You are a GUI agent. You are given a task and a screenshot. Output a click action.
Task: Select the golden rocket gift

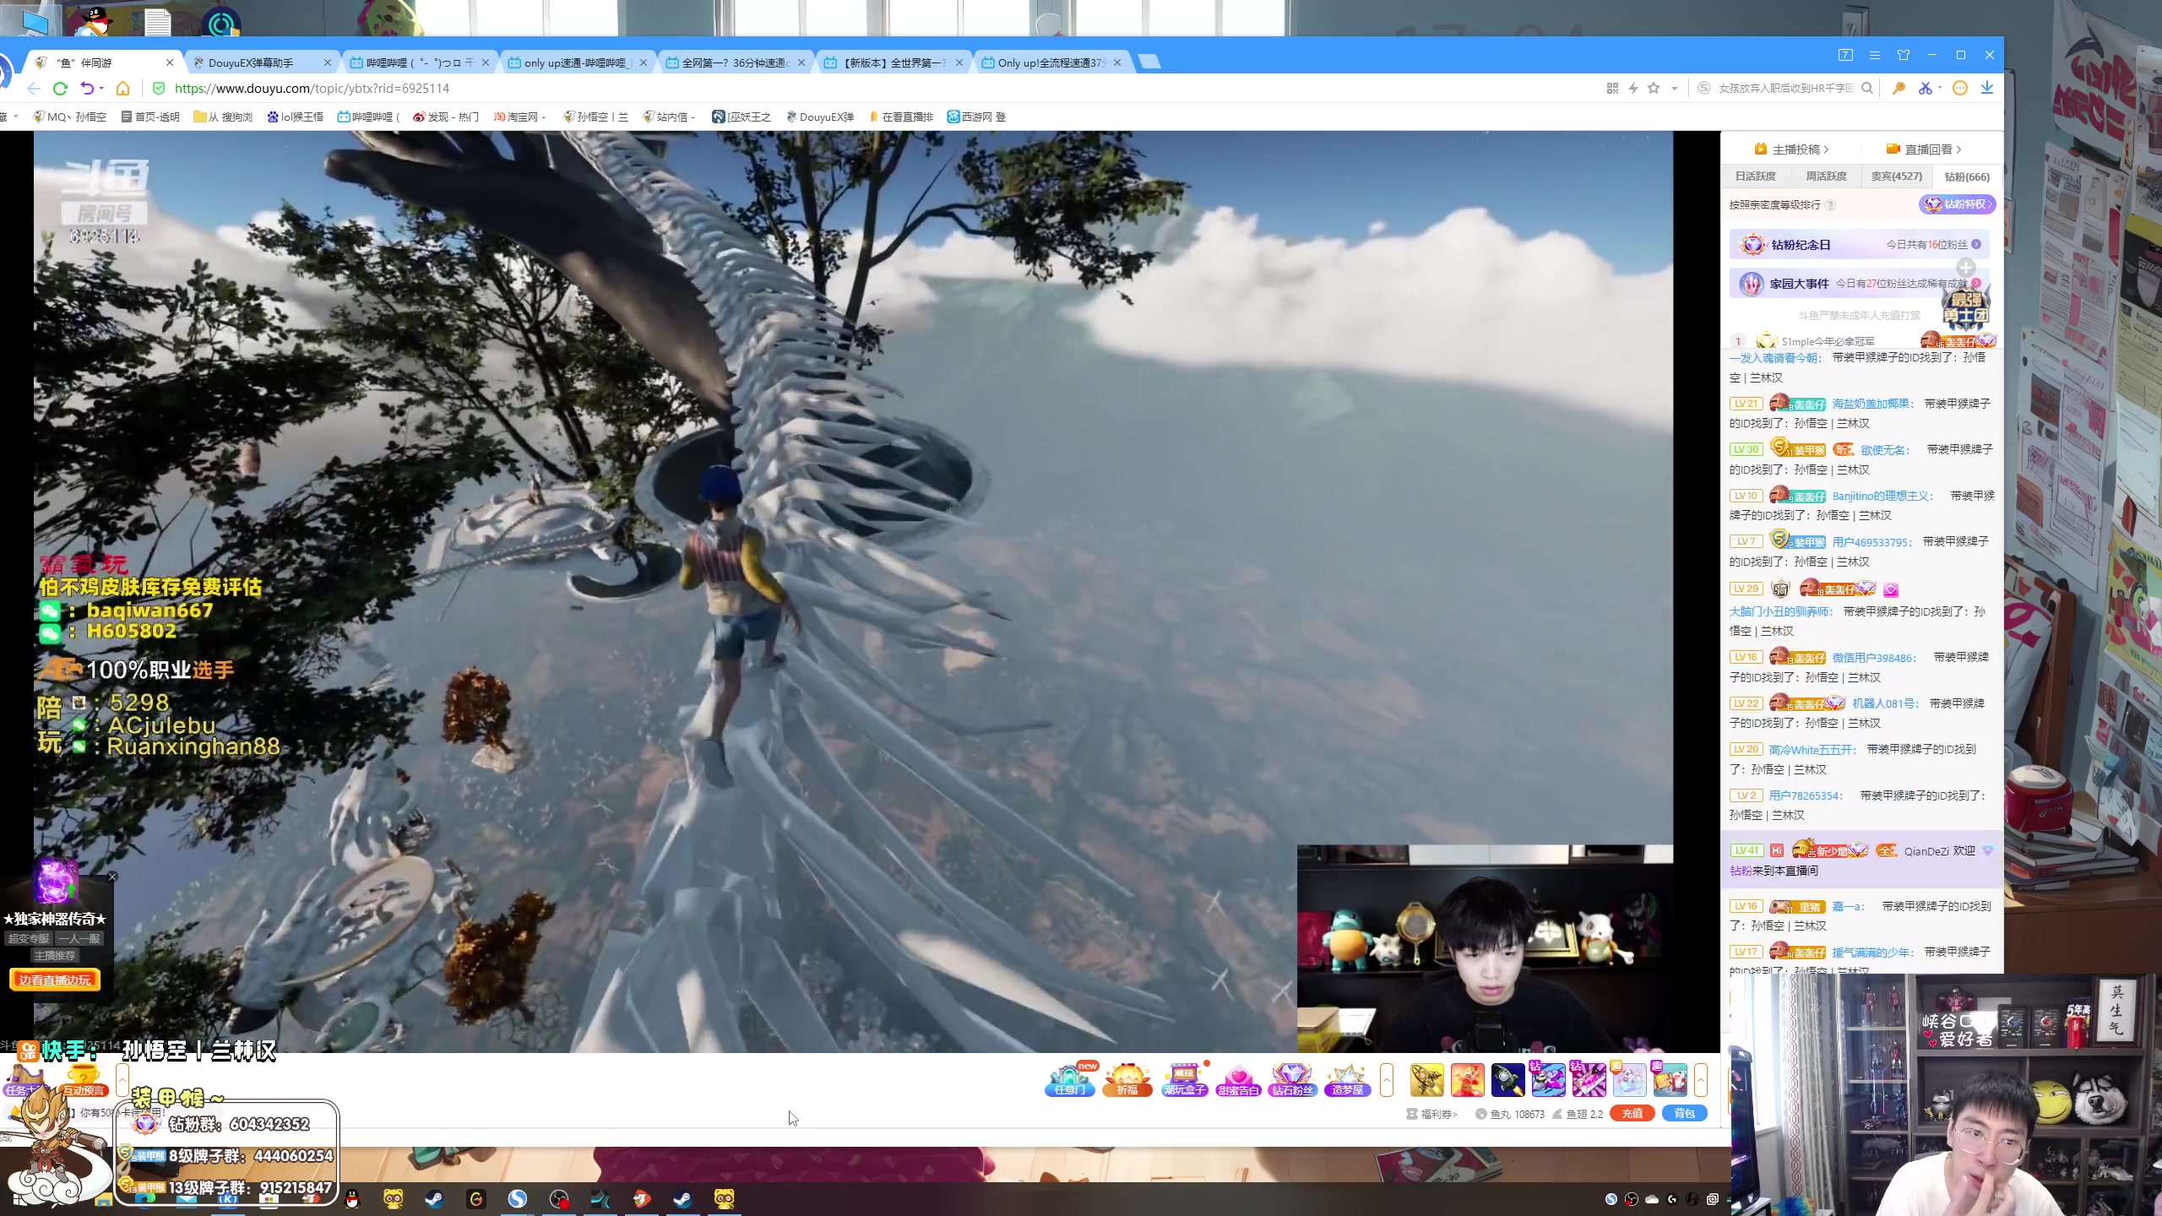[x=1427, y=1080]
